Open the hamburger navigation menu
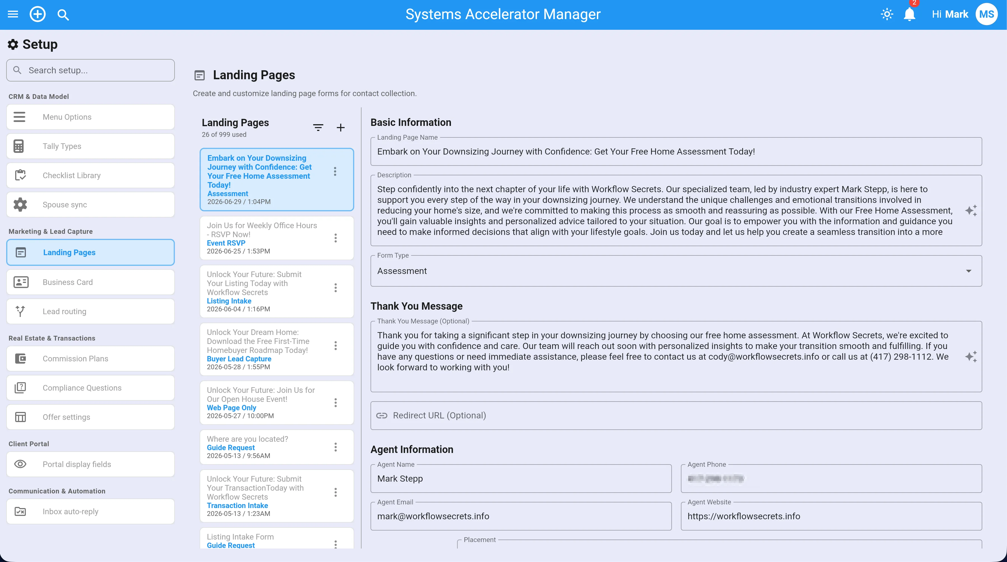This screenshot has height=562, width=1007. point(13,14)
